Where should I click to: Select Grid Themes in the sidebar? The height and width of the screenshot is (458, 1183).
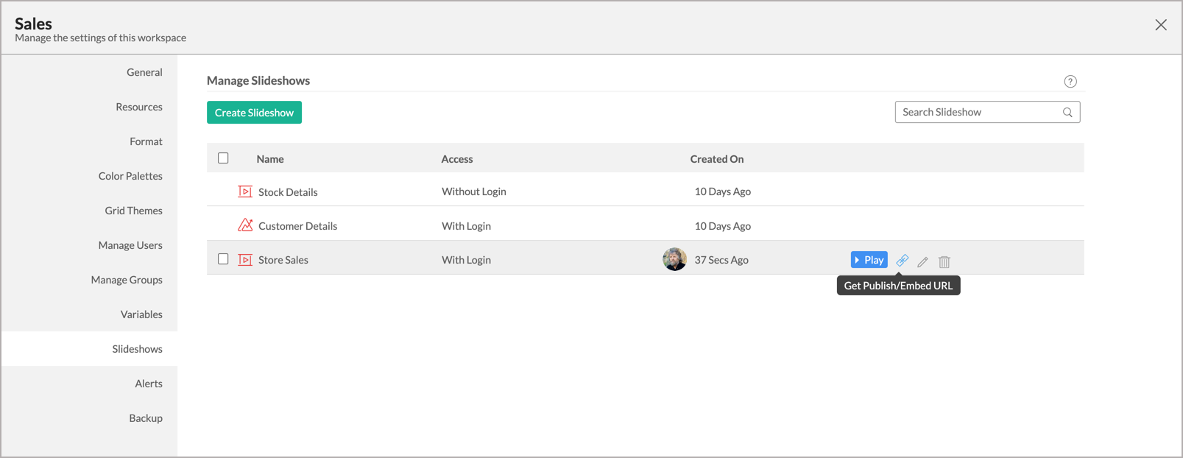coord(133,211)
